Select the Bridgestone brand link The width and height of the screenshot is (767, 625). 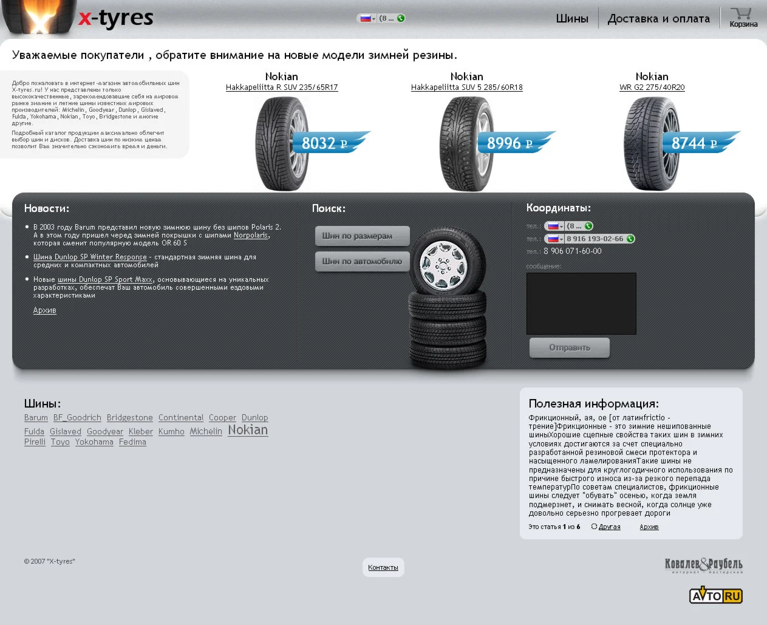[130, 418]
